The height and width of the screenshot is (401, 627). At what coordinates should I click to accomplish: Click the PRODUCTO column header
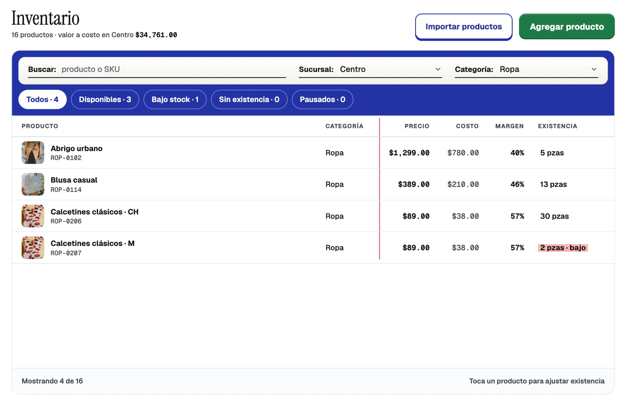coord(40,126)
